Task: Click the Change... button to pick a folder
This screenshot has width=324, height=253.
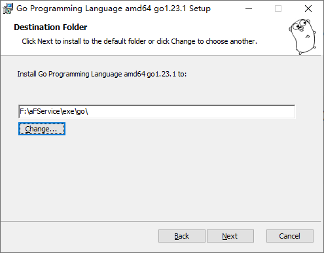Action: point(42,129)
